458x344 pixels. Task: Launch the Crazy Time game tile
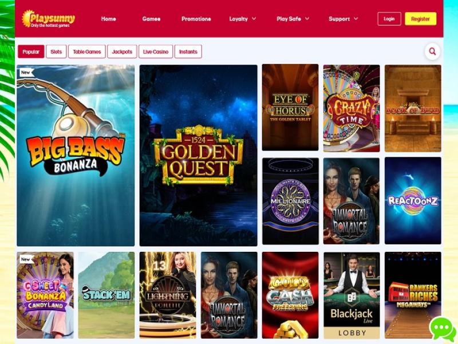352,108
